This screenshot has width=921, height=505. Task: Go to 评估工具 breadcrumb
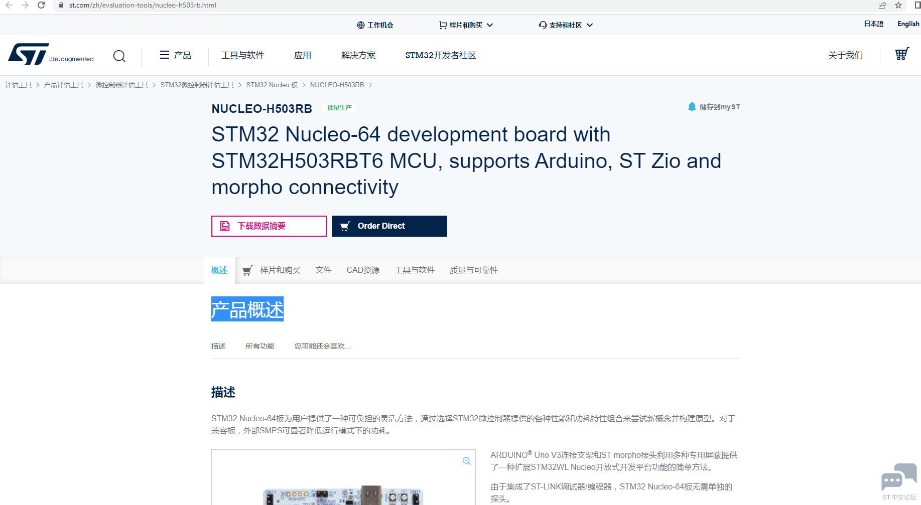click(19, 85)
